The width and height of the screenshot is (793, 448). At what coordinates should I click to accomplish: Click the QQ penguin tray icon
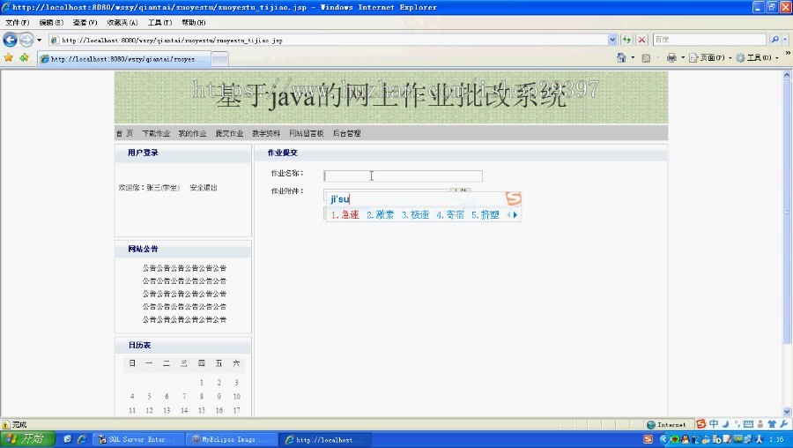pyautogui.click(x=686, y=439)
